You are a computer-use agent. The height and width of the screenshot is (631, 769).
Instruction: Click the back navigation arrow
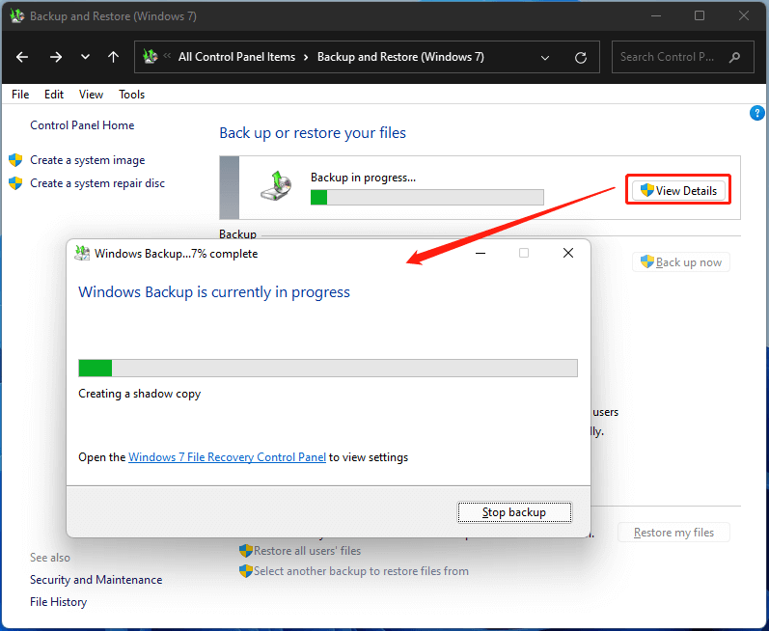[x=22, y=57]
